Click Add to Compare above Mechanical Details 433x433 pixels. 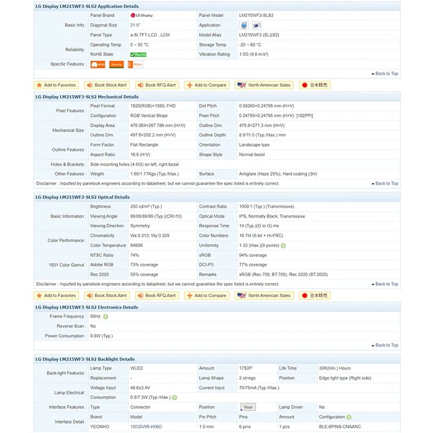pos(207,85)
